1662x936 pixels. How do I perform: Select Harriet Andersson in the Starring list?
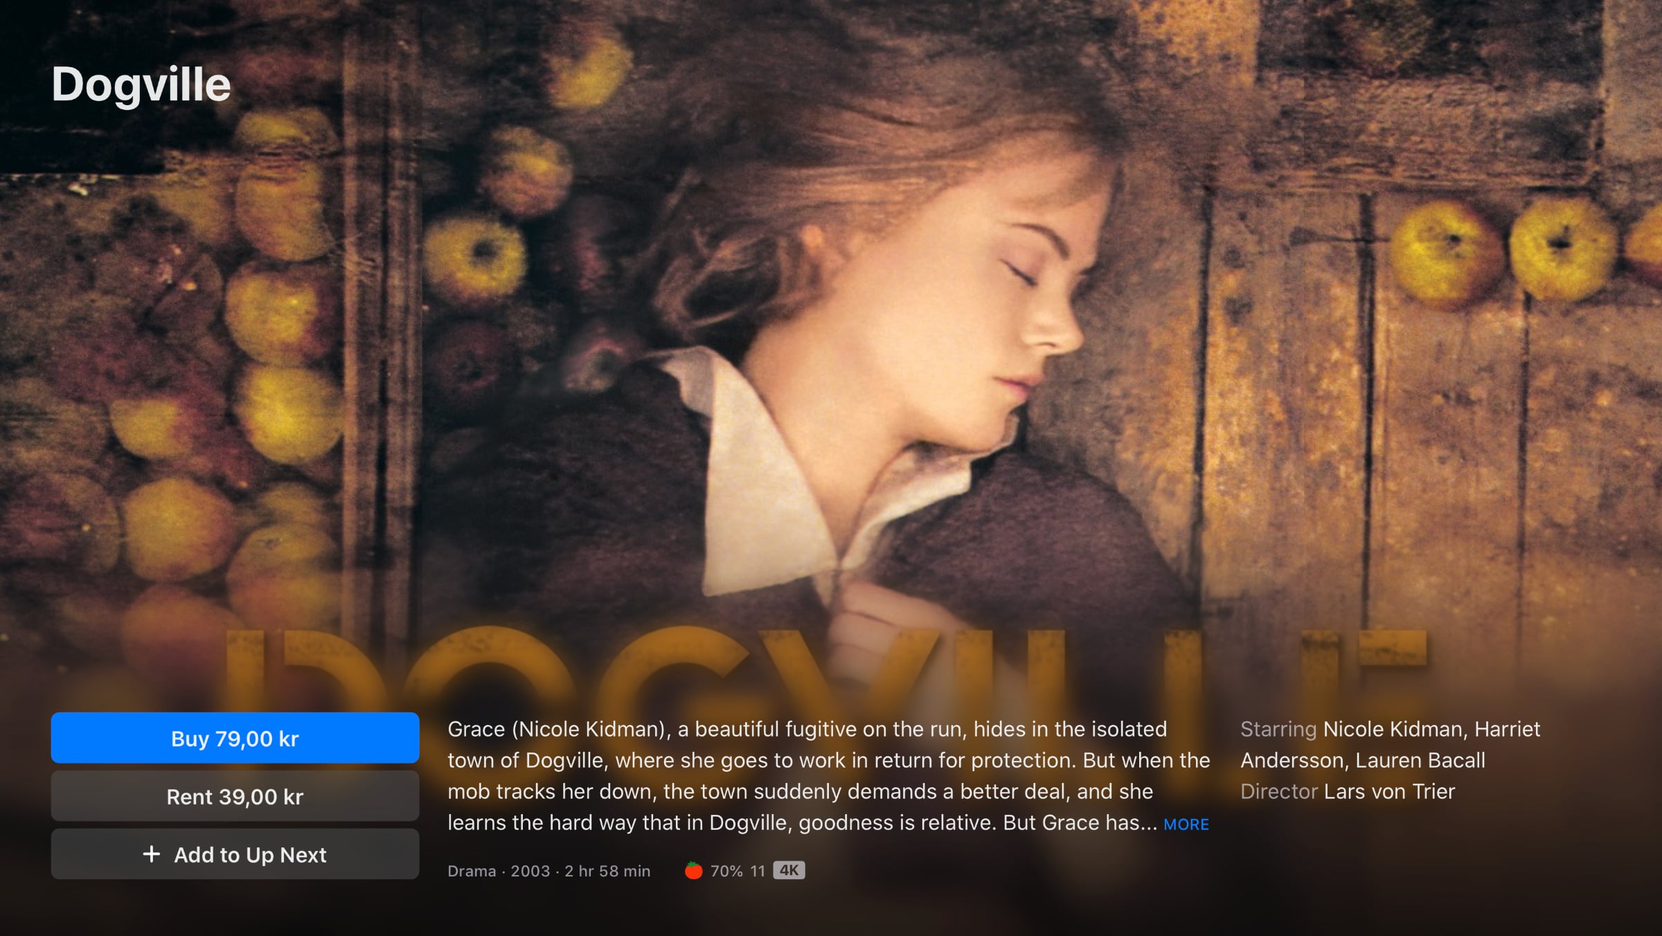click(1292, 760)
